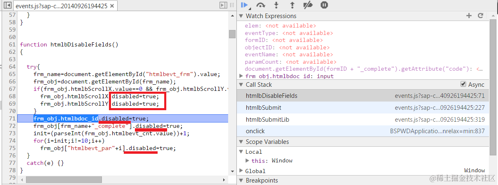Open events.js:319 source link

[x=439, y=120]
